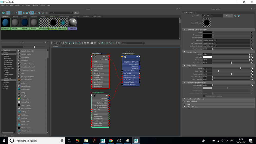Graph materials on selected objects icon
The height and width of the screenshot is (144, 256).
click(80, 43)
